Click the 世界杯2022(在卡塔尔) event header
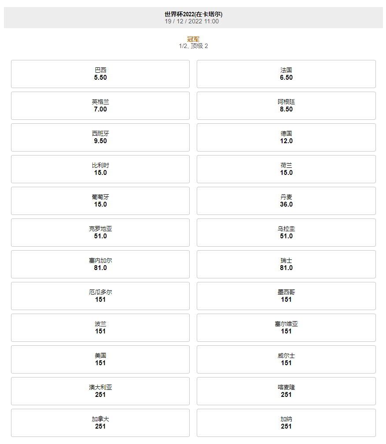The height and width of the screenshot is (444, 386). 193,14
